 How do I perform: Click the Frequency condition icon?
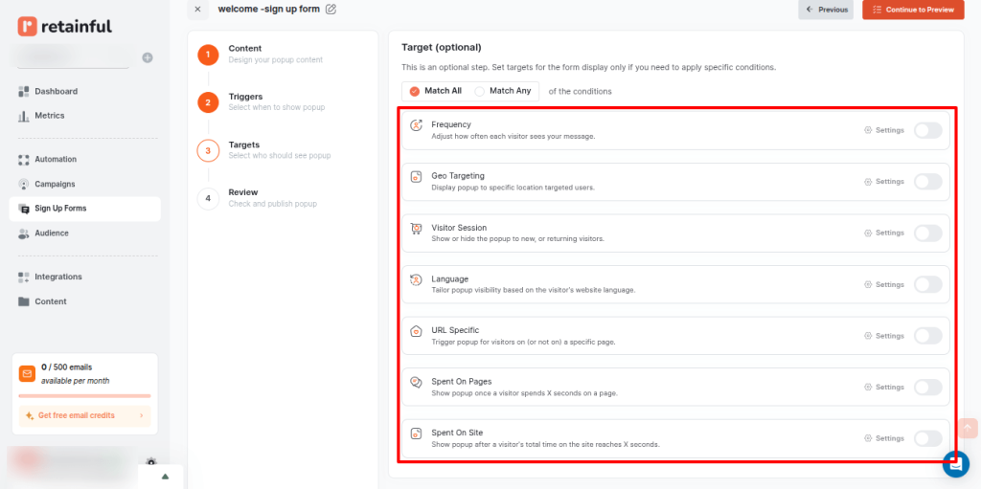tap(416, 125)
